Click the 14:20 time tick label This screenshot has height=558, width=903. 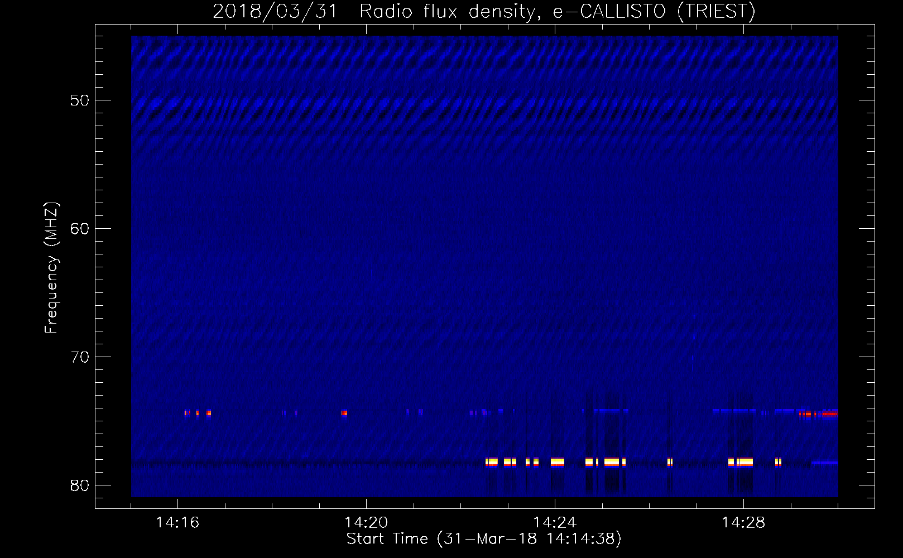(x=367, y=523)
